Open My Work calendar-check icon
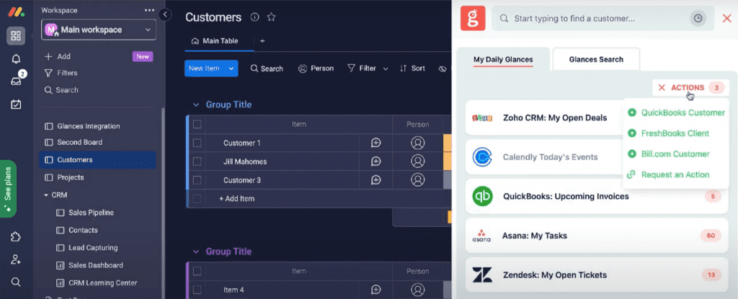The height and width of the screenshot is (299, 738). (16, 104)
